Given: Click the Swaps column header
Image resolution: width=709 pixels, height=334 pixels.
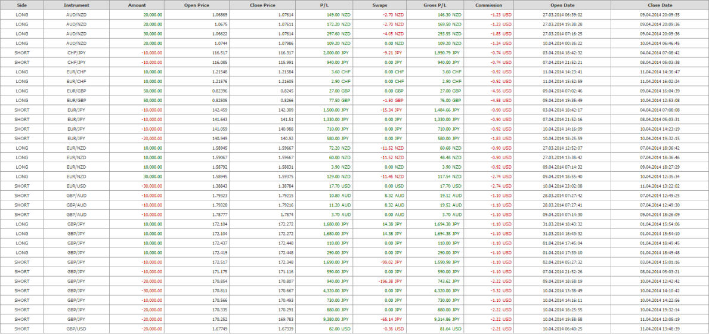Looking at the screenshot, I should [x=379, y=5].
